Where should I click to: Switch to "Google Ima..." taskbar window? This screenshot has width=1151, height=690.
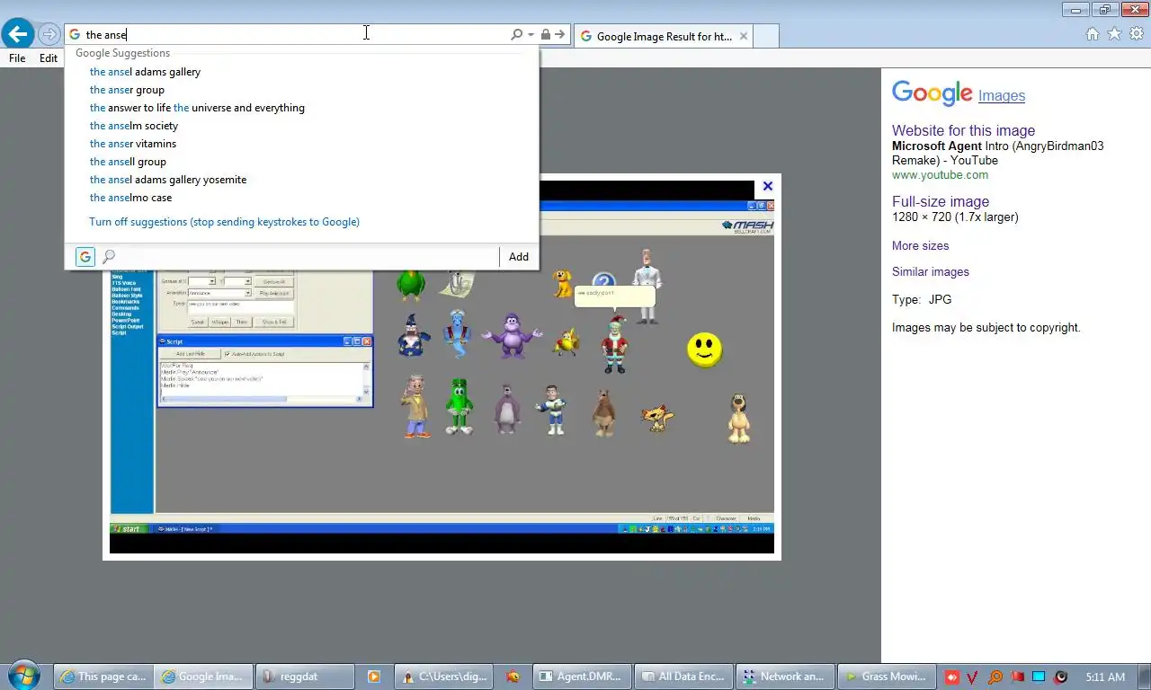pos(202,677)
